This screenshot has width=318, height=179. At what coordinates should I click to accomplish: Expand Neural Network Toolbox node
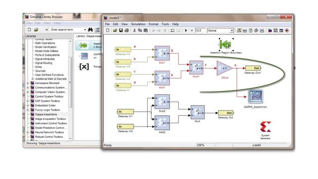[x=28, y=132]
